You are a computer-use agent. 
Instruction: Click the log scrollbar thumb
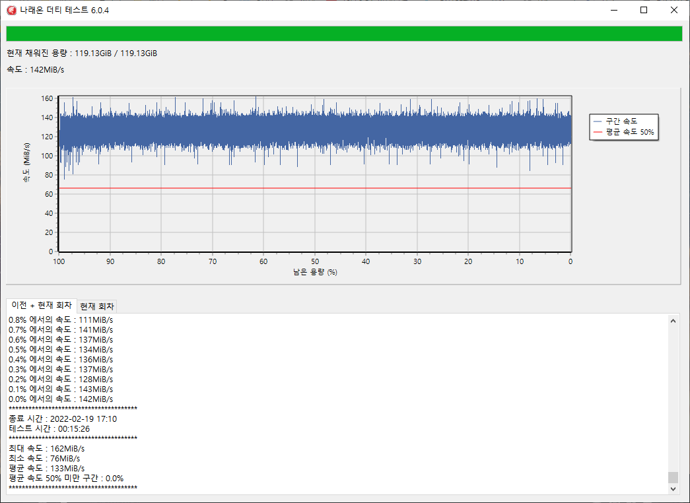[673, 477]
